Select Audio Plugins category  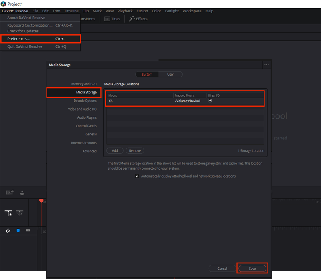click(x=87, y=117)
